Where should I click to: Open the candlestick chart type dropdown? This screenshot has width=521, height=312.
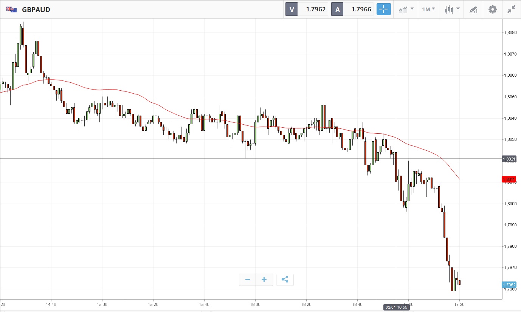pyautogui.click(x=452, y=9)
